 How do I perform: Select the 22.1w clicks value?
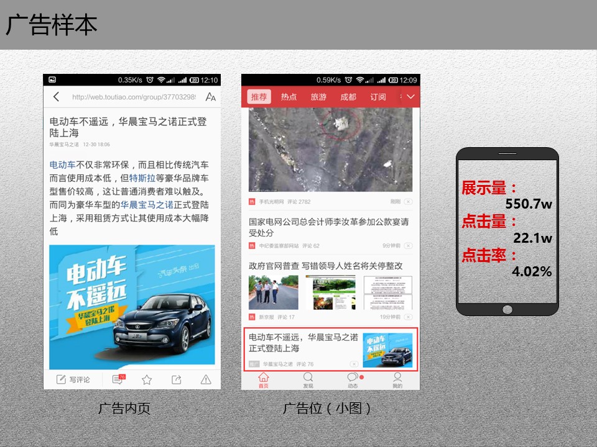[532, 238]
